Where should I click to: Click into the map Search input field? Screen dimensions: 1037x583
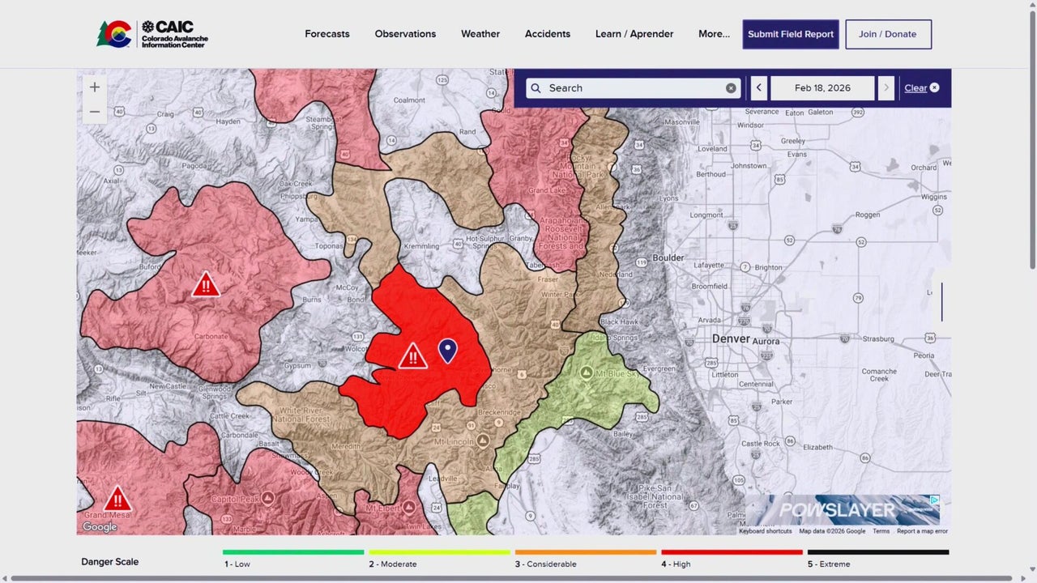click(x=632, y=88)
